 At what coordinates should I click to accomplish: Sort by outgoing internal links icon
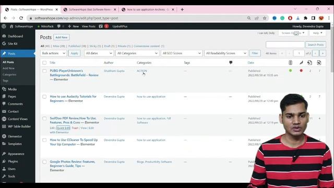(309, 63)
